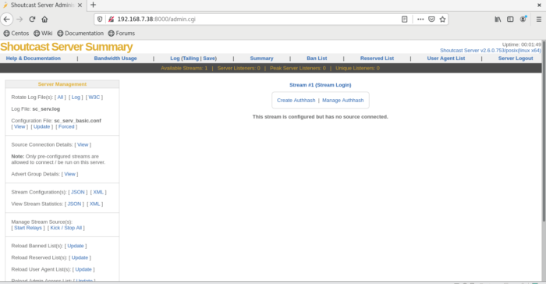Save page to Pocket icon

coord(431,20)
